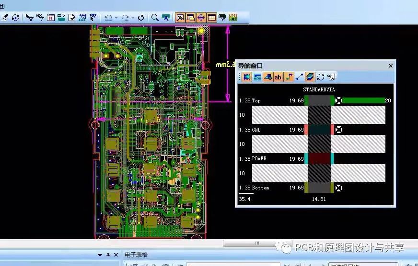The width and height of the screenshot is (418, 266).
Task: Click the Undo button
Action: 109,18
